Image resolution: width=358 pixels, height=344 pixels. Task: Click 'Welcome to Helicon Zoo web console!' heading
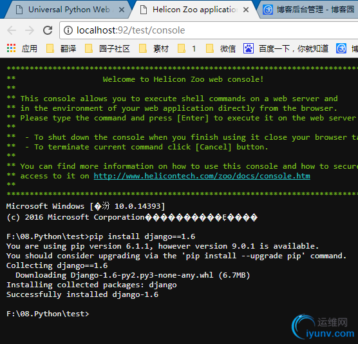(184, 79)
